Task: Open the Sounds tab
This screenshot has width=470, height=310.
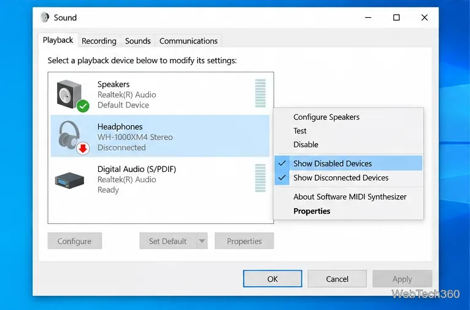Action: 137,41
